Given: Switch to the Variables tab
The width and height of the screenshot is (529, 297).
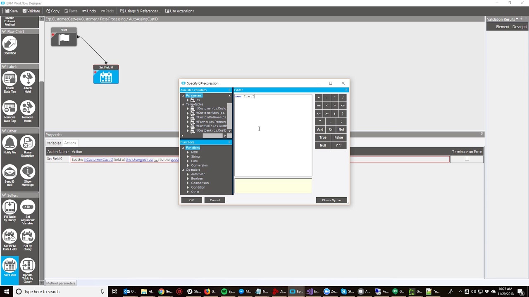Looking at the screenshot, I should tap(54, 143).
